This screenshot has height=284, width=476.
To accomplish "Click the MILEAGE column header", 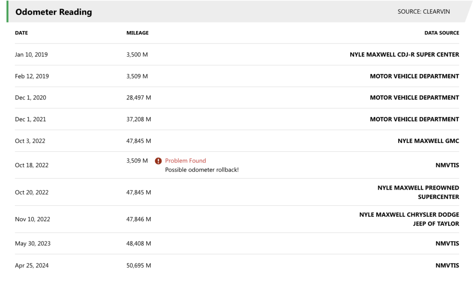I will tap(137, 33).
